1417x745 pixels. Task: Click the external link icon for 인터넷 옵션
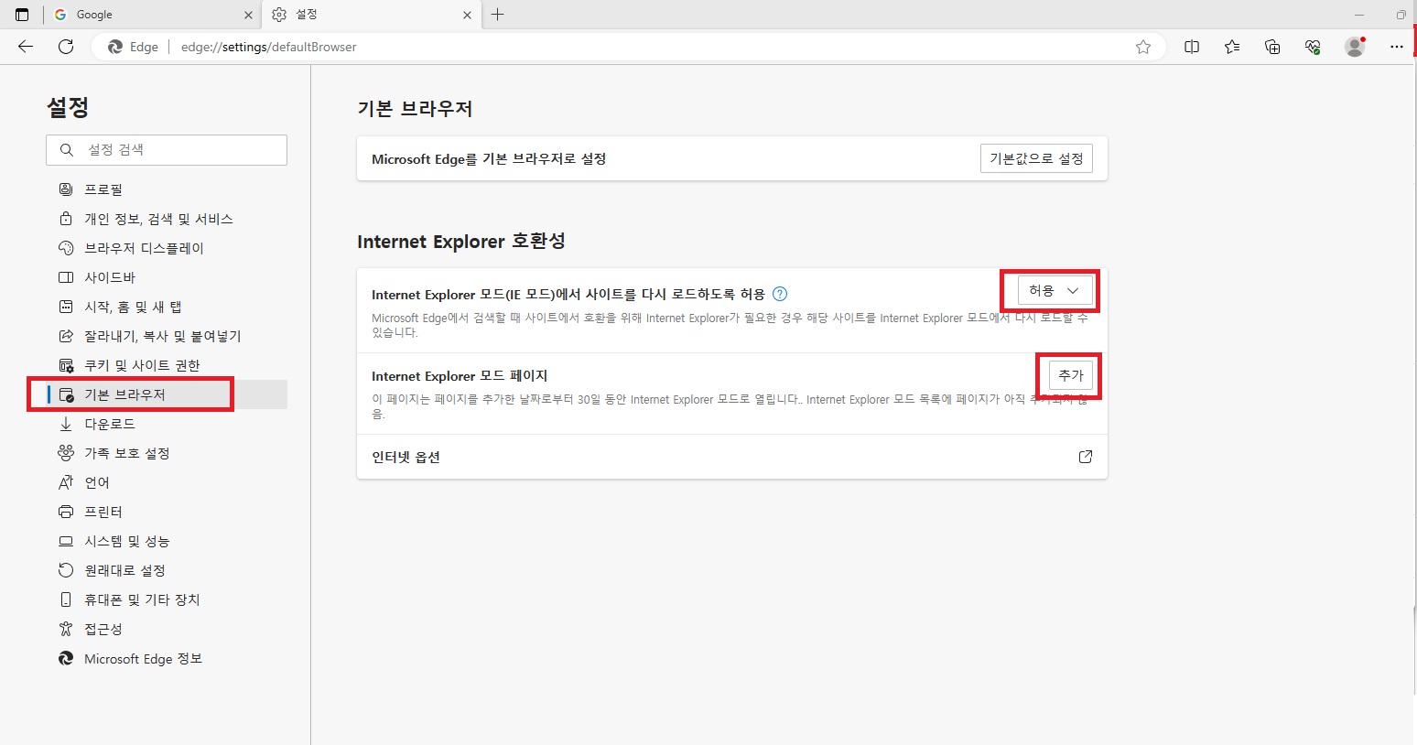1086,457
